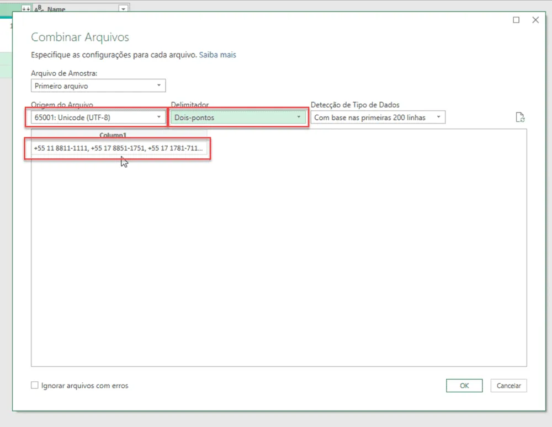Click the OK button
The height and width of the screenshot is (427, 552).
pyautogui.click(x=464, y=386)
